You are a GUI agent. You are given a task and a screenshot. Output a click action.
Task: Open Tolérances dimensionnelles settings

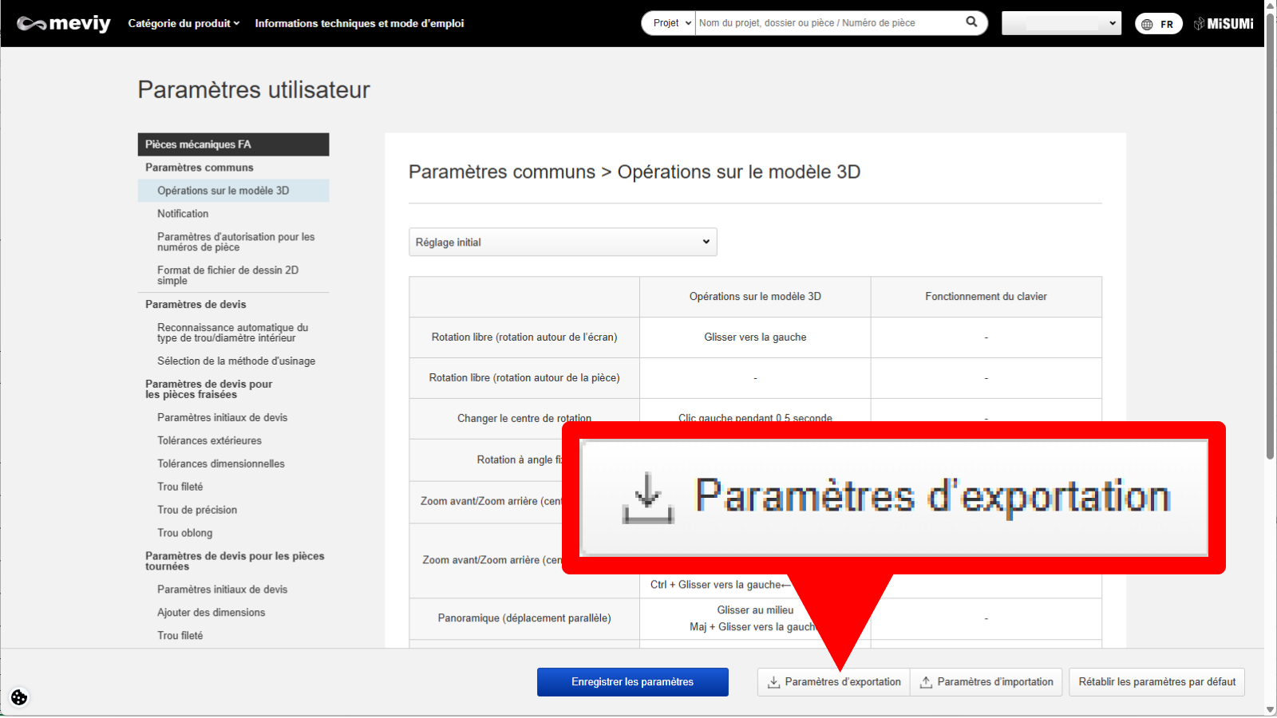(221, 464)
